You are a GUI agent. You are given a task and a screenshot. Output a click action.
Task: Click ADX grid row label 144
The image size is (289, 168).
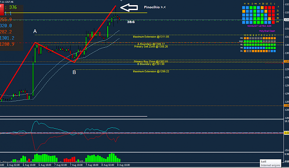click(x=277, y=22)
